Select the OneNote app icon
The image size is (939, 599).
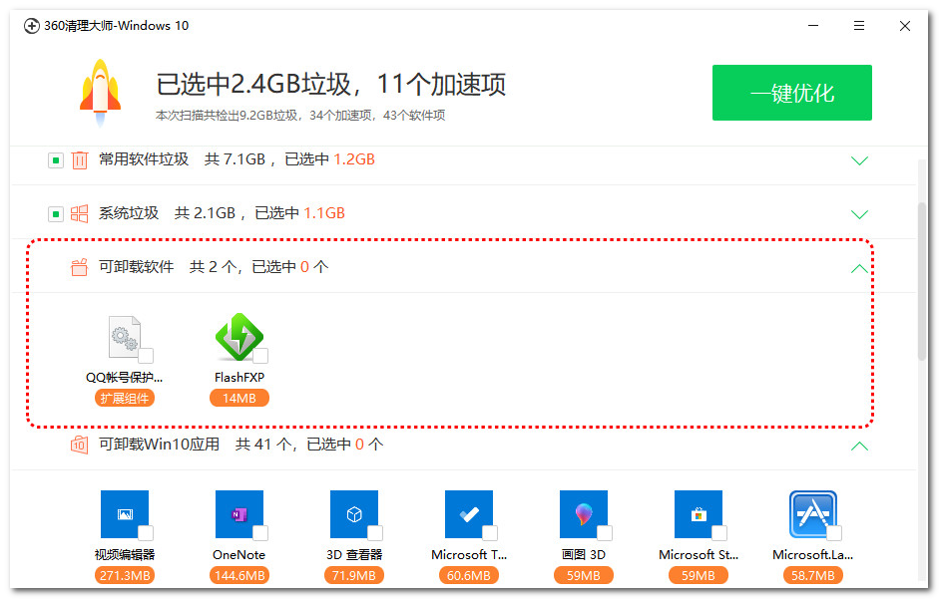point(239,514)
